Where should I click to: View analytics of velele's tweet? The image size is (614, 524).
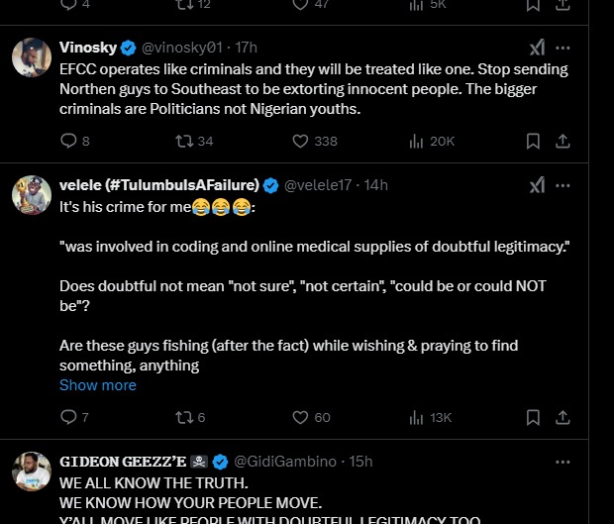pos(416,417)
